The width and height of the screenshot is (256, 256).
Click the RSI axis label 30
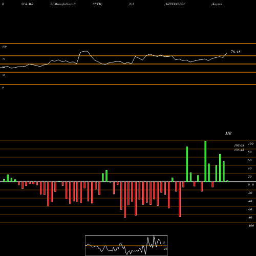click(4, 75)
